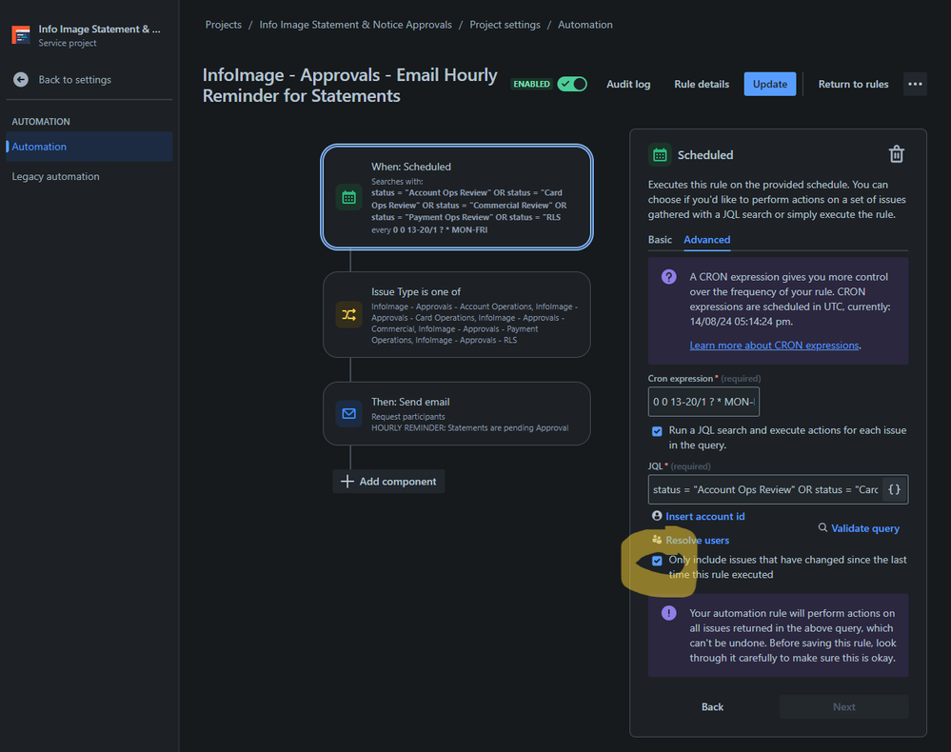Open the three-dots more actions menu
The height and width of the screenshot is (752, 951).
tap(915, 84)
